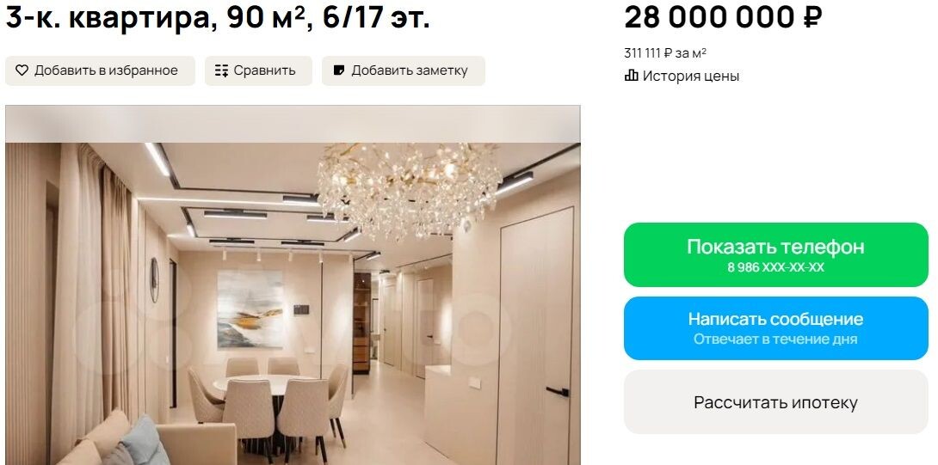Viewport: 938px width, 465px height.
Task: Select the 'Сравнить' button text
Action: [x=264, y=70]
